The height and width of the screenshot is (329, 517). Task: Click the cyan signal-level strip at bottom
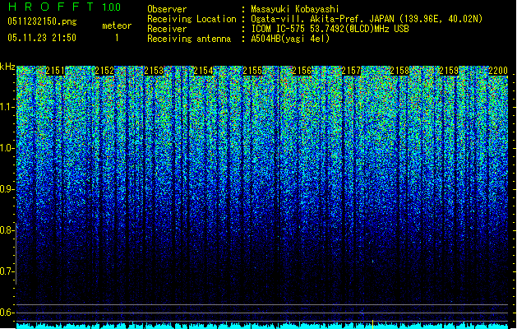(262, 326)
